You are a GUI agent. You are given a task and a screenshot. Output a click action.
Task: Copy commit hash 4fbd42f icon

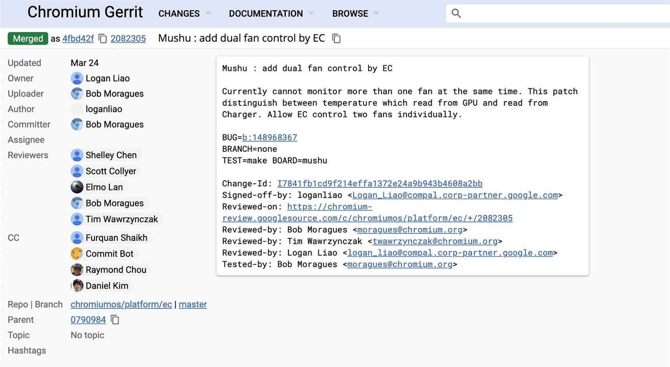tap(103, 39)
